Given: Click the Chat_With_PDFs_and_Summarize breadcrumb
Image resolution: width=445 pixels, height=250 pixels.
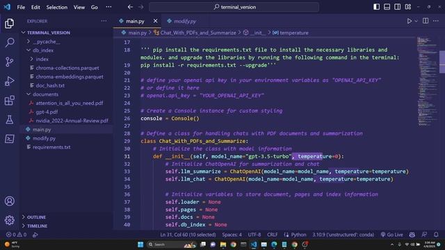Looking at the screenshot, I should coord(195,33).
